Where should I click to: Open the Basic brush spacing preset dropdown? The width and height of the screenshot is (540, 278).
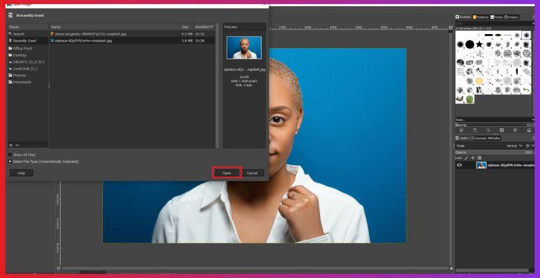pyautogui.click(x=495, y=120)
